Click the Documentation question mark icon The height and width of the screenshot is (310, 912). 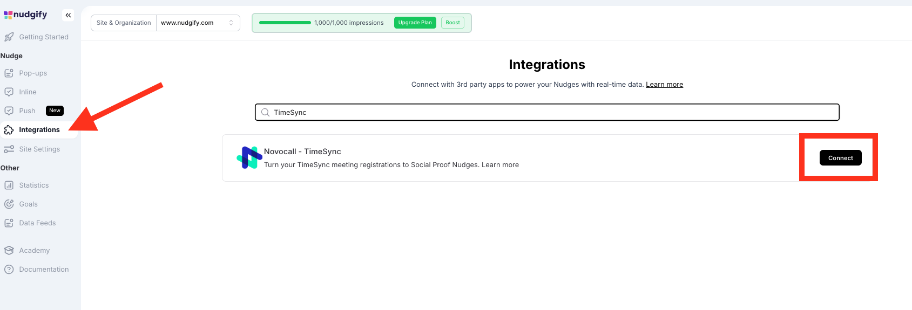9,270
